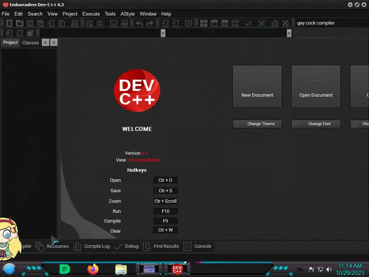Click the Find magnifier toolbar icon
Screen dimensions: 369x277
[90, 23]
